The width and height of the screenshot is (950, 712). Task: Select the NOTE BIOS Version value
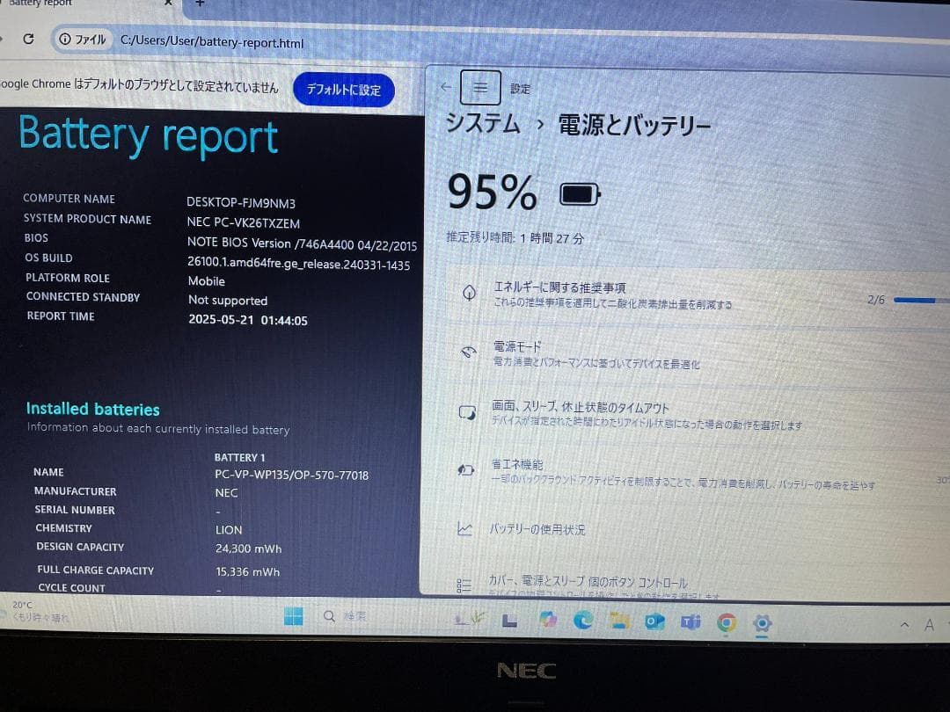click(x=302, y=243)
